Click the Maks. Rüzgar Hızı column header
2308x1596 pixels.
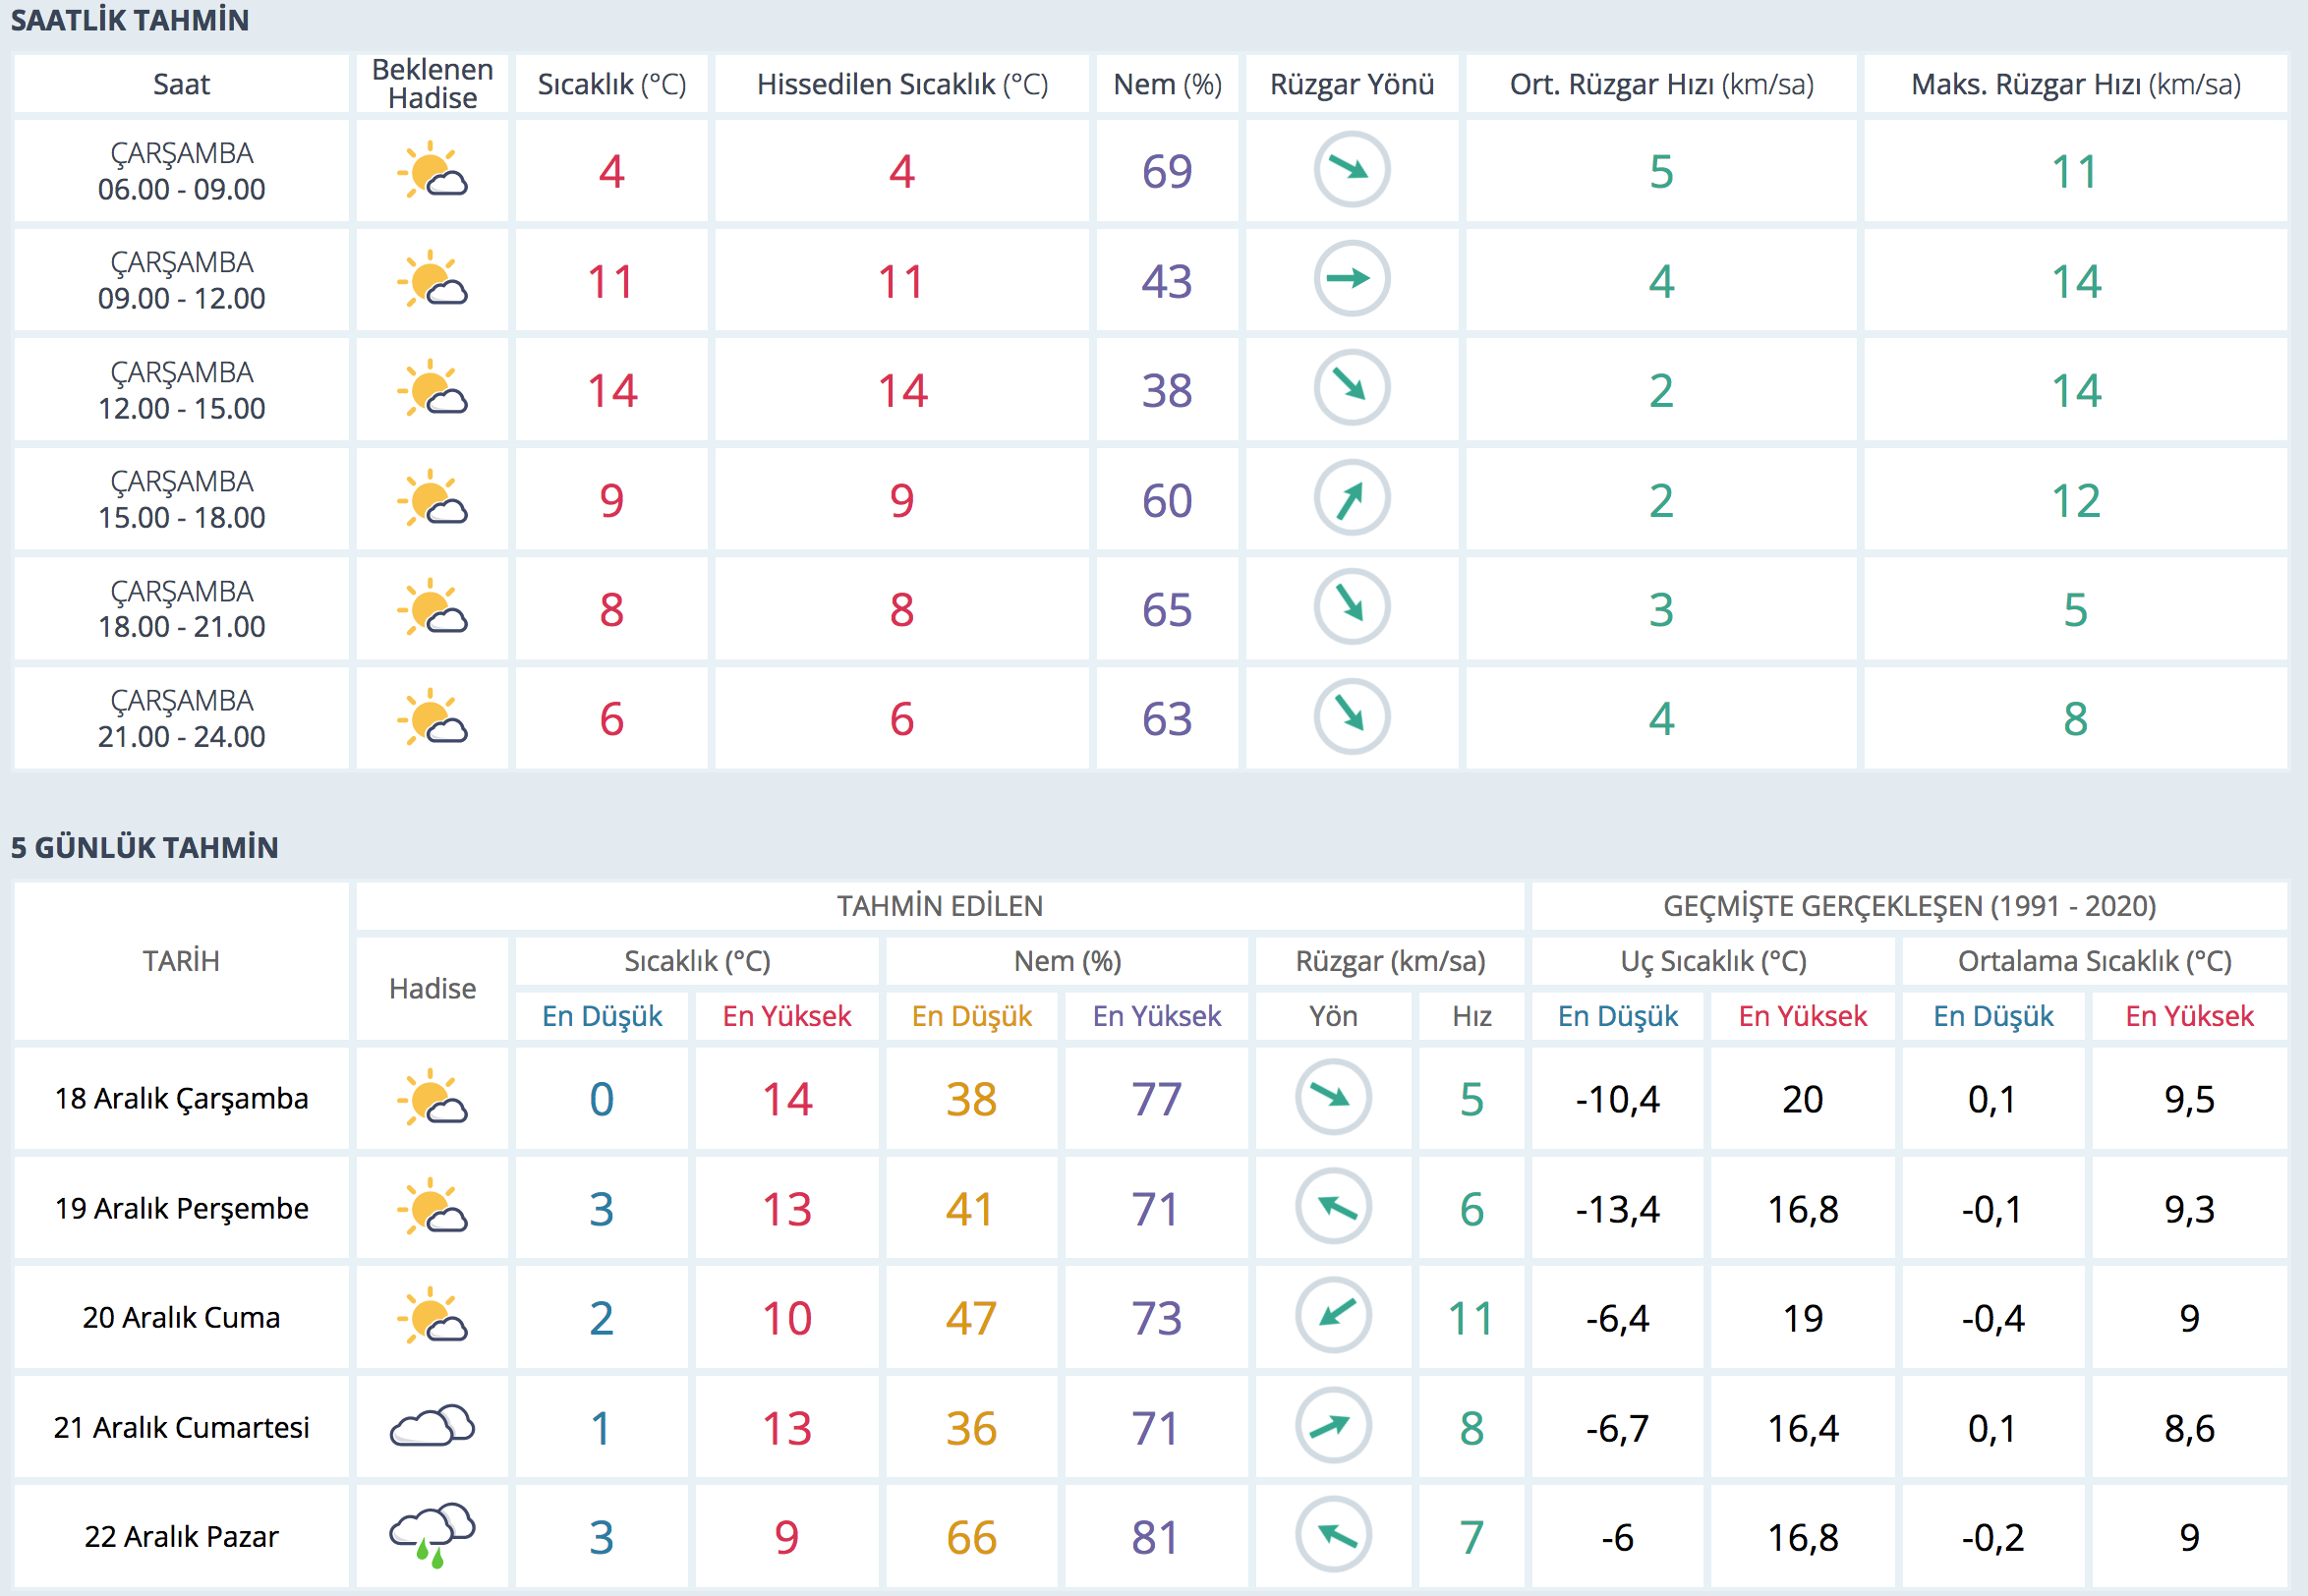tap(2075, 85)
